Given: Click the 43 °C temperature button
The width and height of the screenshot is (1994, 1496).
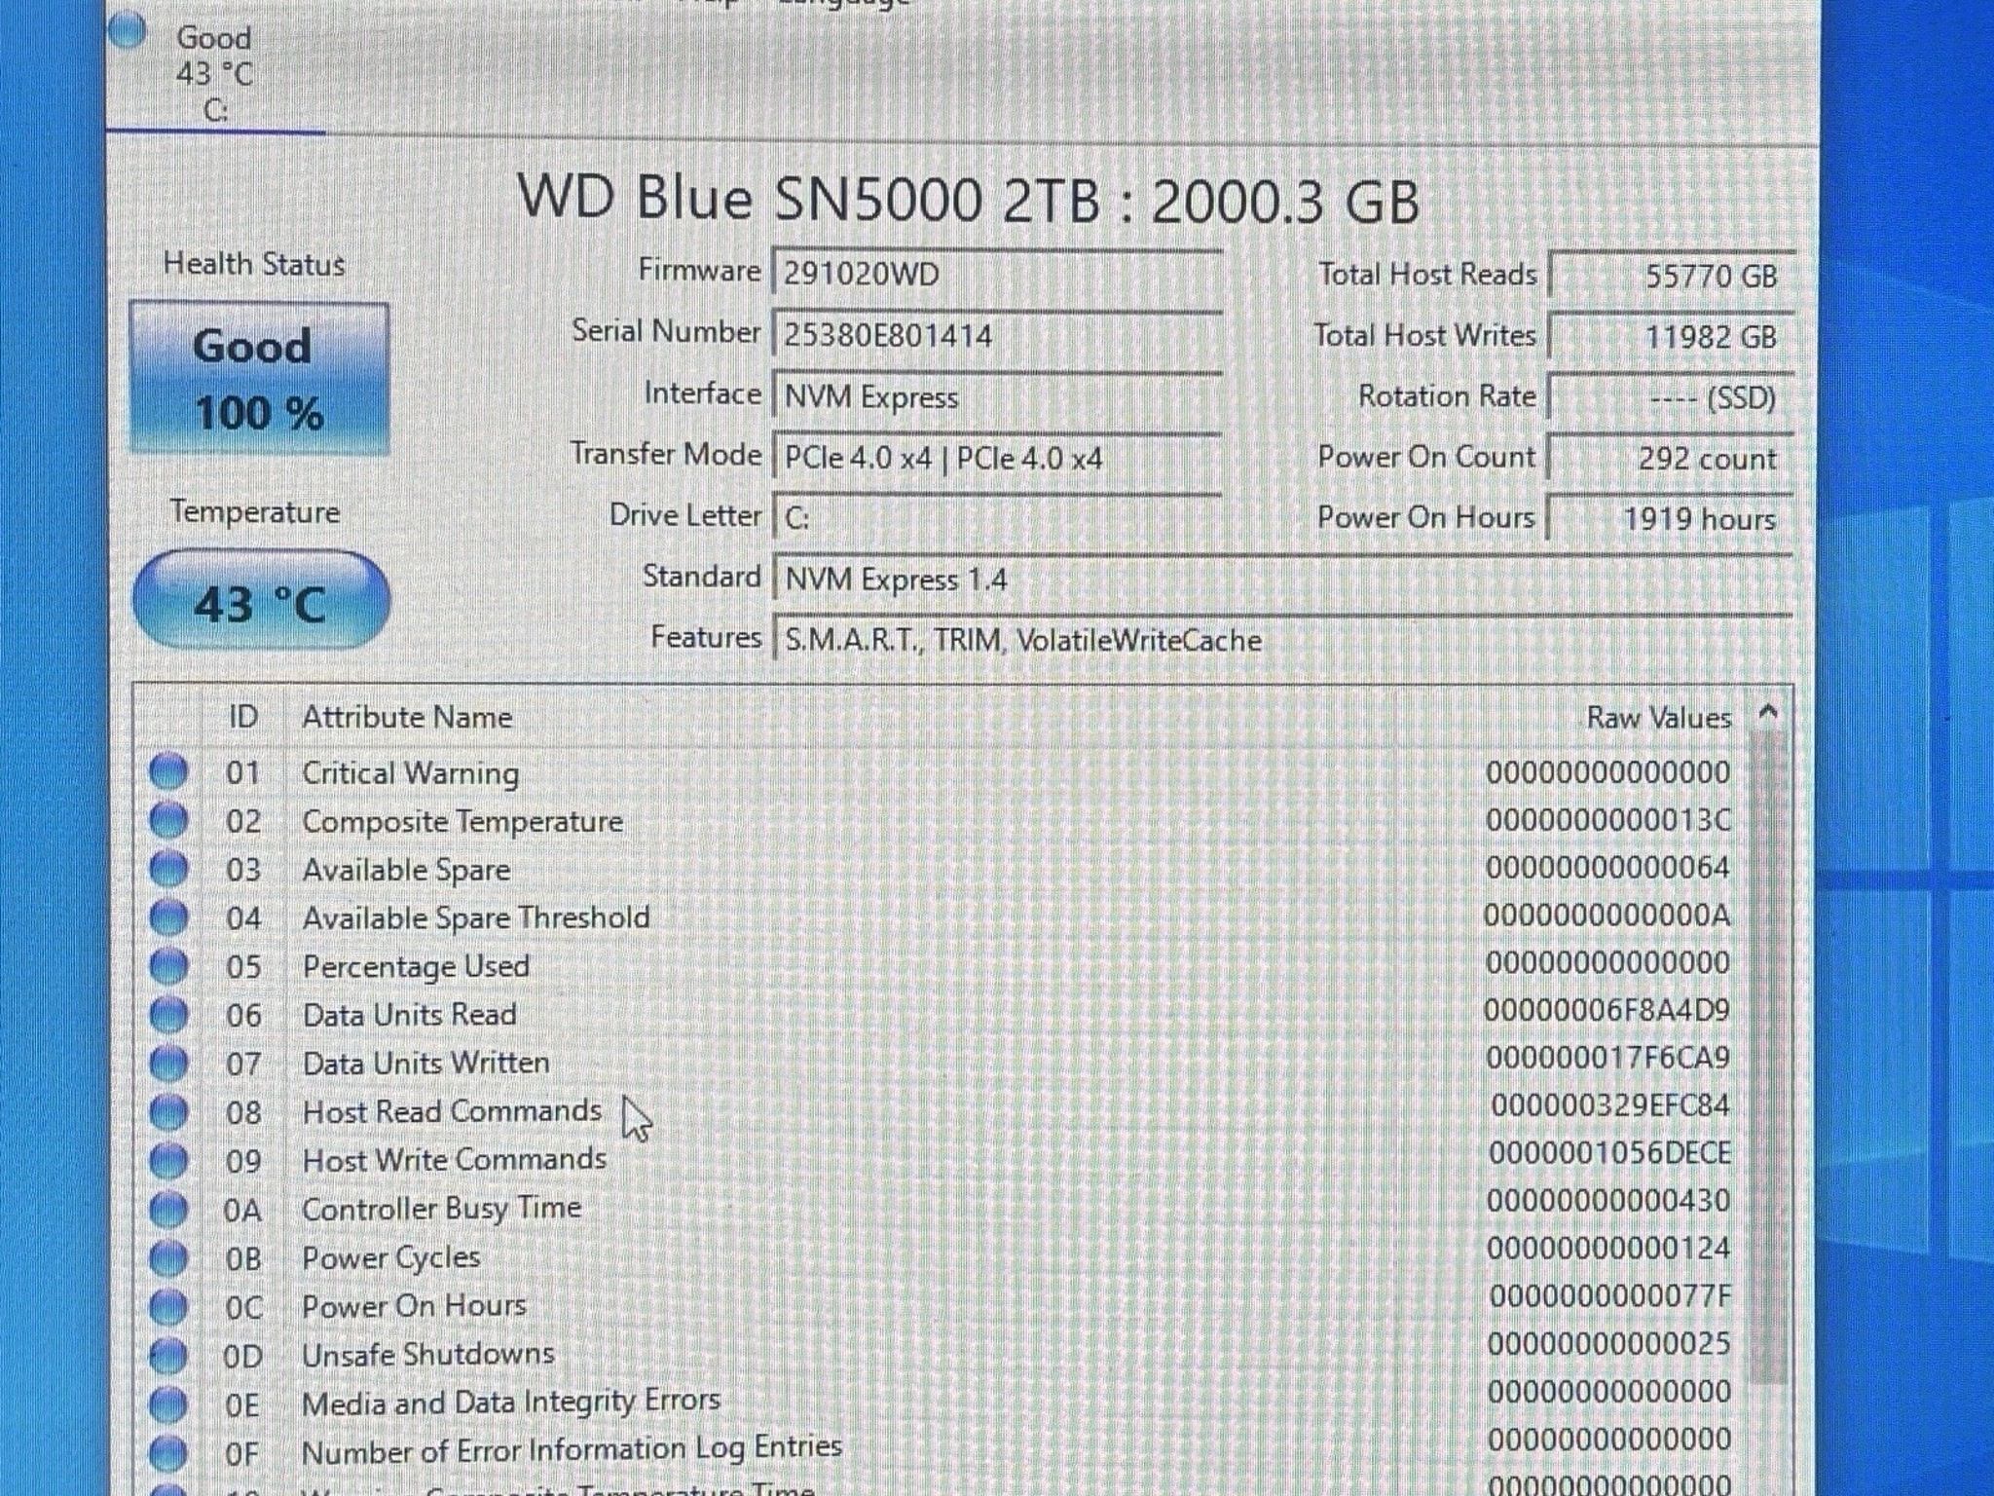Looking at the screenshot, I should (x=261, y=600).
